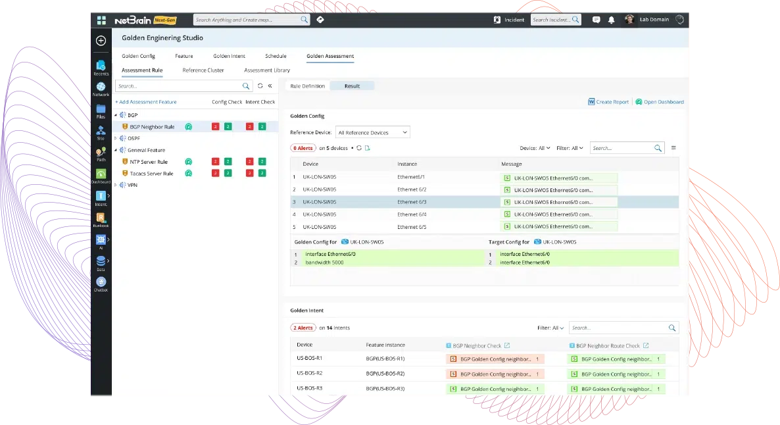The height and width of the screenshot is (425, 780).
Task: Open Data in the sidebar
Action: (101, 263)
